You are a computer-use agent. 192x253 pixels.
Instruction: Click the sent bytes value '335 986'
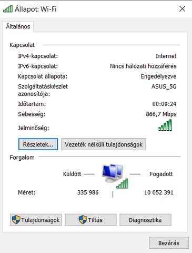pos(88,192)
